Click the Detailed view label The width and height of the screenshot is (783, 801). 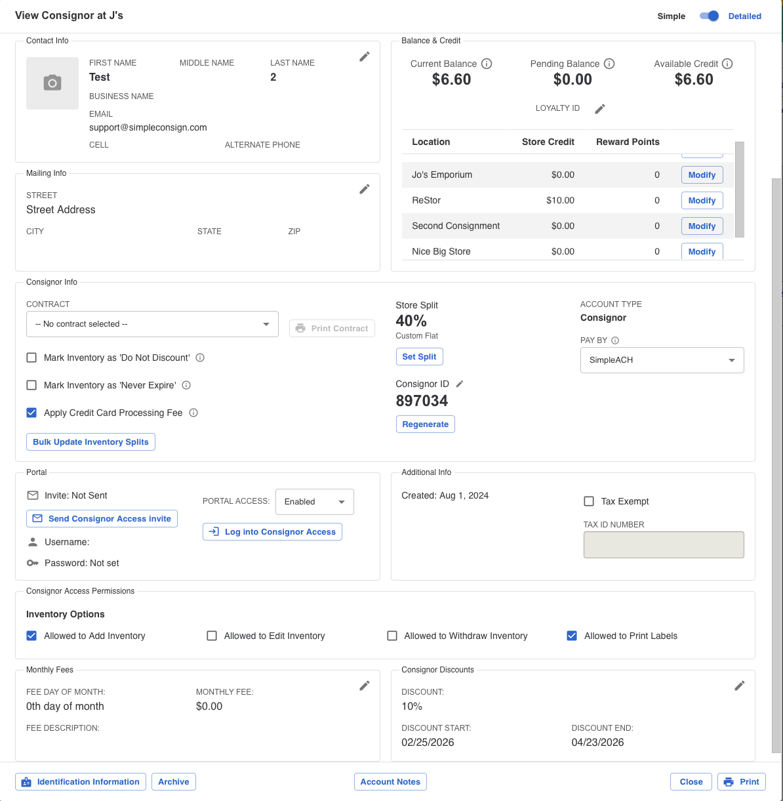[745, 16]
